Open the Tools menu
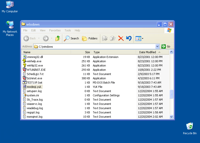The height and width of the screenshot is (143, 200). [67, 30]
